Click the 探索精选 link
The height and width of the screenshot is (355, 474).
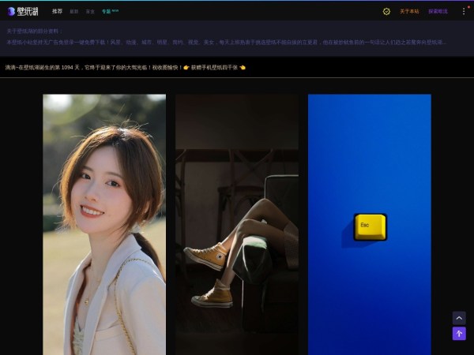(438, 11)
